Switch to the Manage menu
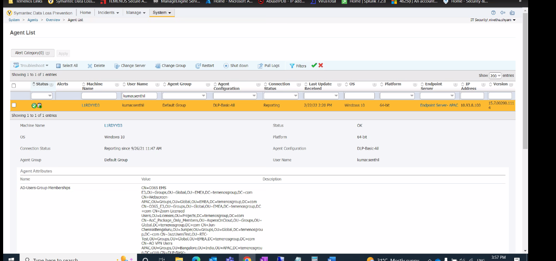This screenshot has width=556, height=261. coord(135,13)
